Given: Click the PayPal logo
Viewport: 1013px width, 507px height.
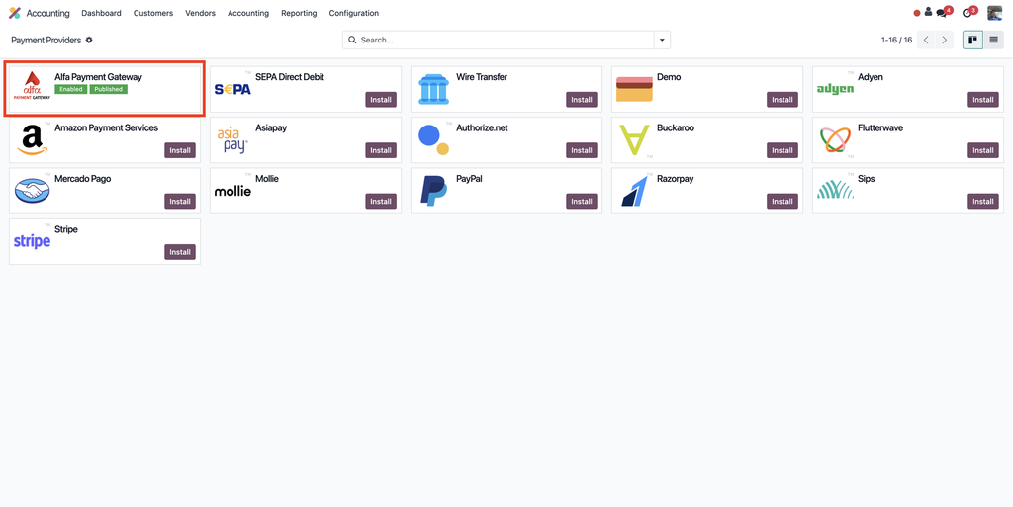Looking at the screenshot, I should [x=433, y=191].
